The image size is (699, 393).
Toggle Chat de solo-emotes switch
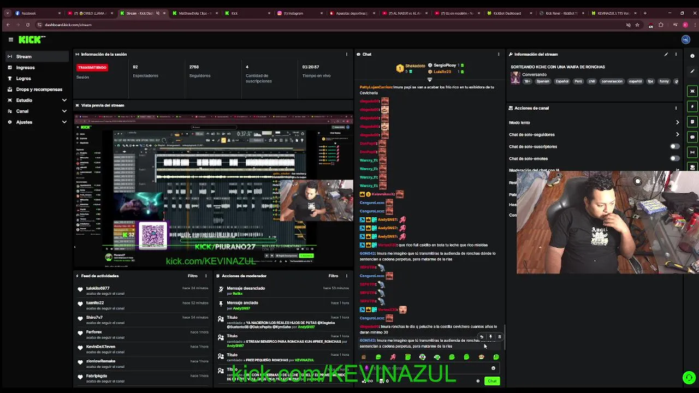[x=675, y=158]
